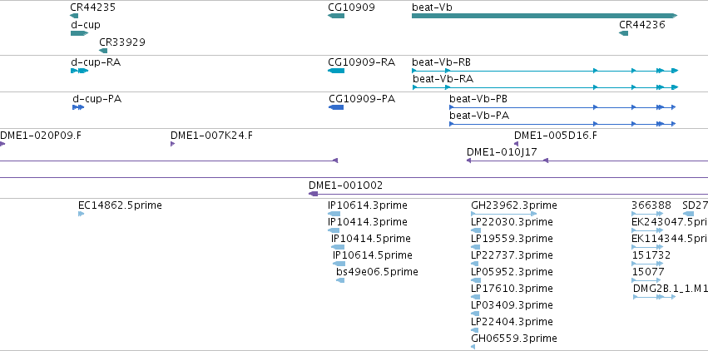This screenshot has height=351, width=708.
Task: Select the EC14862.5prime EST marker
Action: pos(82,214)
